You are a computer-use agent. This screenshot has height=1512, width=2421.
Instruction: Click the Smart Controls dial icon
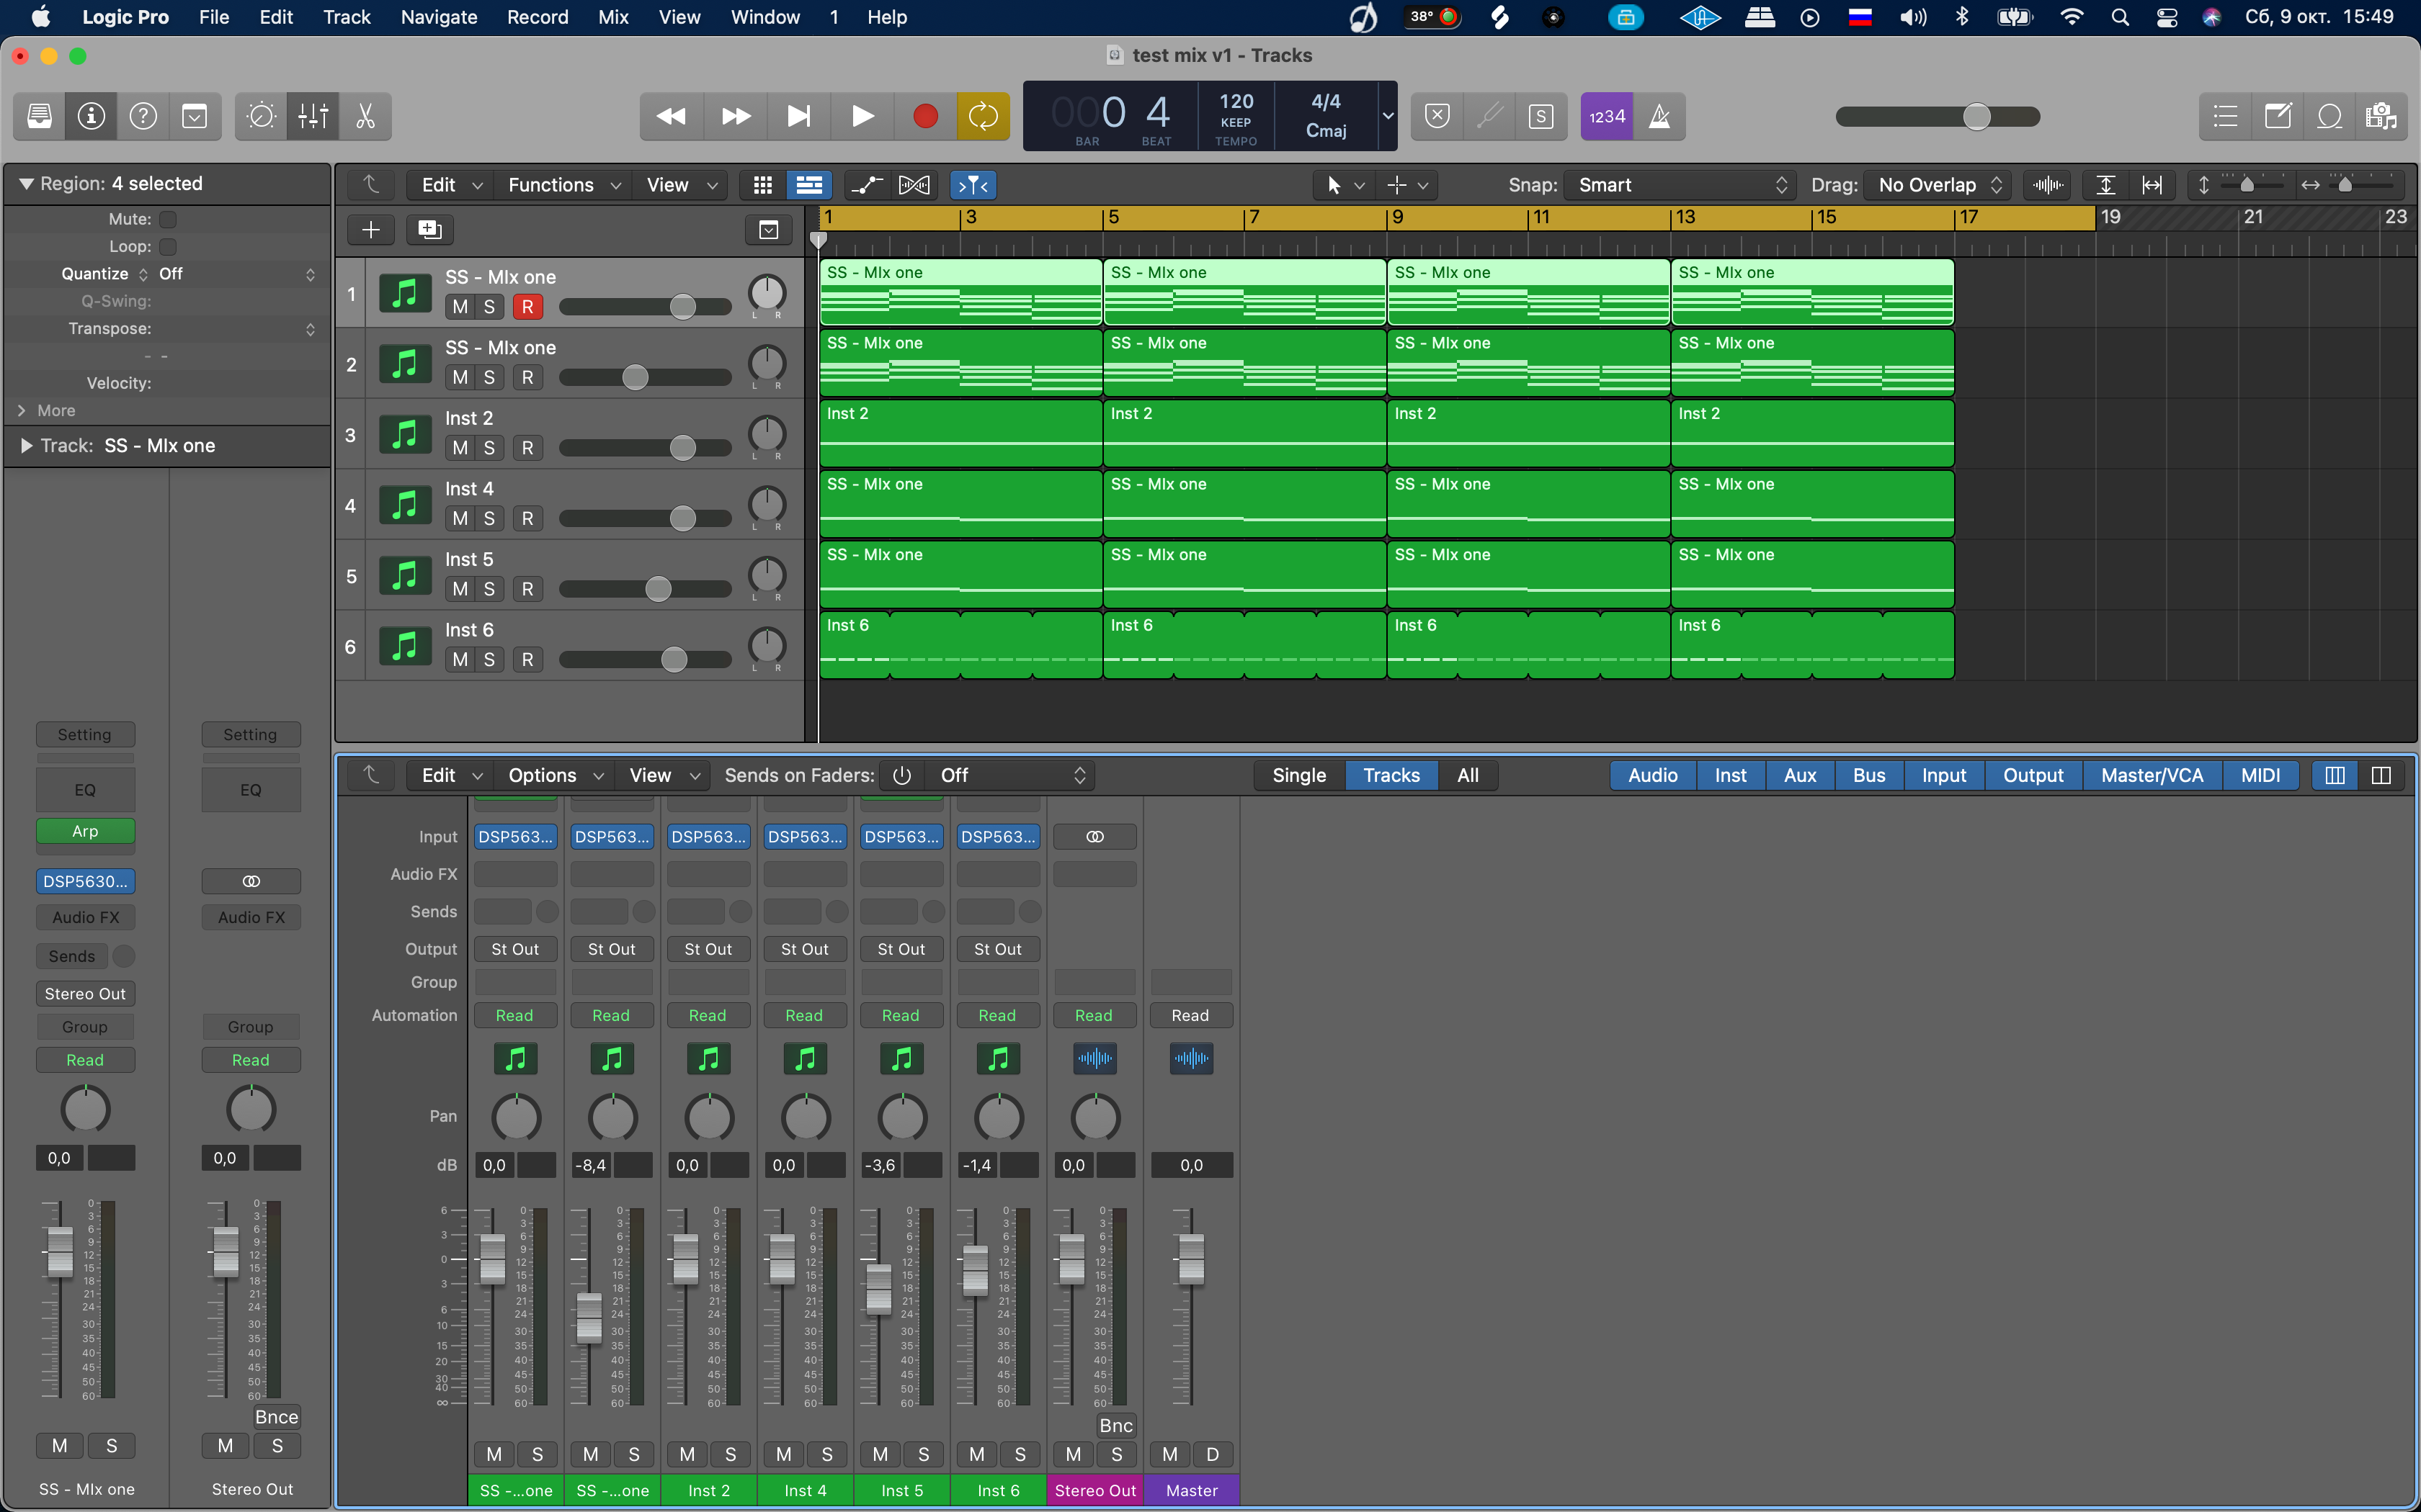coord(261,117)
